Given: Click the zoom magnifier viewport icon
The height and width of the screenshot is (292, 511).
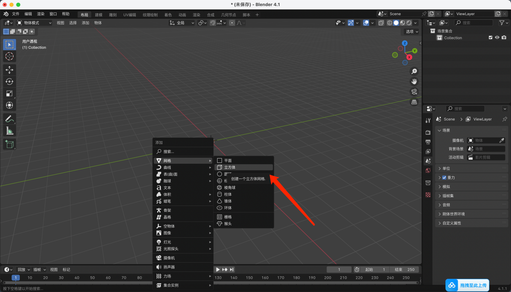Looking at the screenshot, I should coord(414,71).
